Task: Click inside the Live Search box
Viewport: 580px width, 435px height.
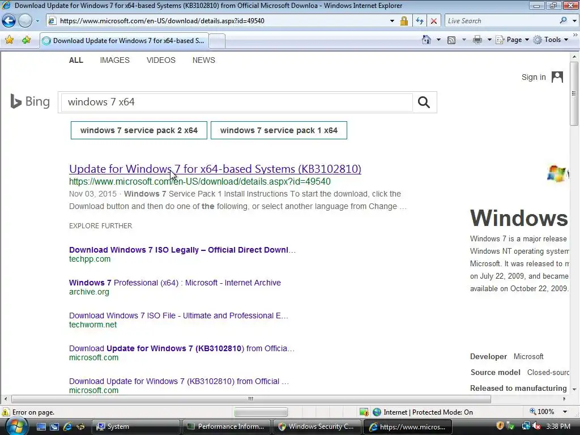Action: coord(501,21)
